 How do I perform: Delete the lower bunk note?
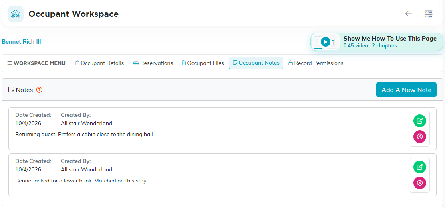[420, 183]
